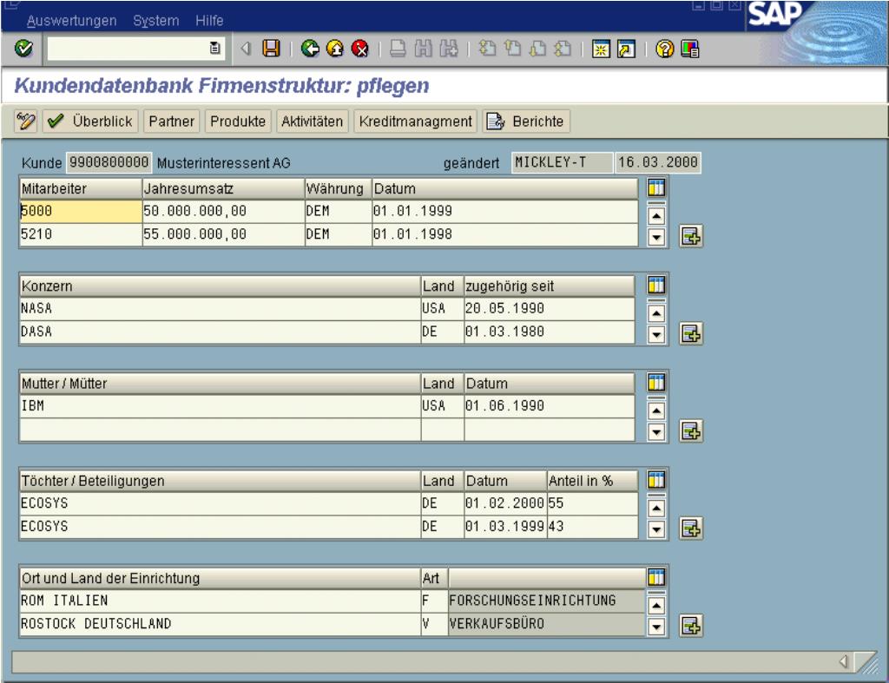
Task: Click the field ROSTOCK DEUTSCHLAND
Action: point(220,624)
